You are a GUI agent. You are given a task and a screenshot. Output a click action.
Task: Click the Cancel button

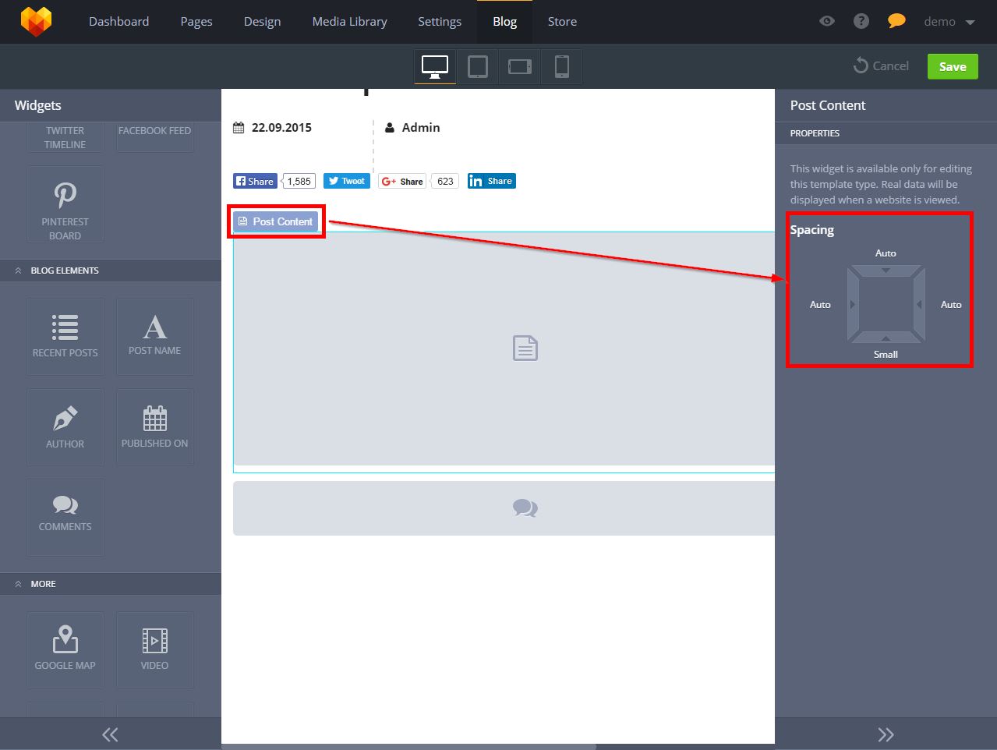tap(881, 65)
